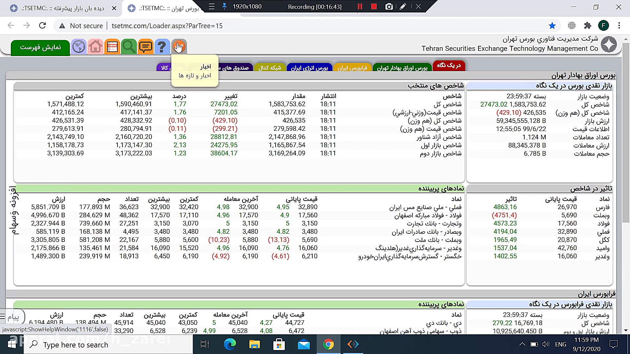The height and width of the screenshot is (354, 630).
Task: Click the globe icon in site toolbar
Action: coord(79,47)
